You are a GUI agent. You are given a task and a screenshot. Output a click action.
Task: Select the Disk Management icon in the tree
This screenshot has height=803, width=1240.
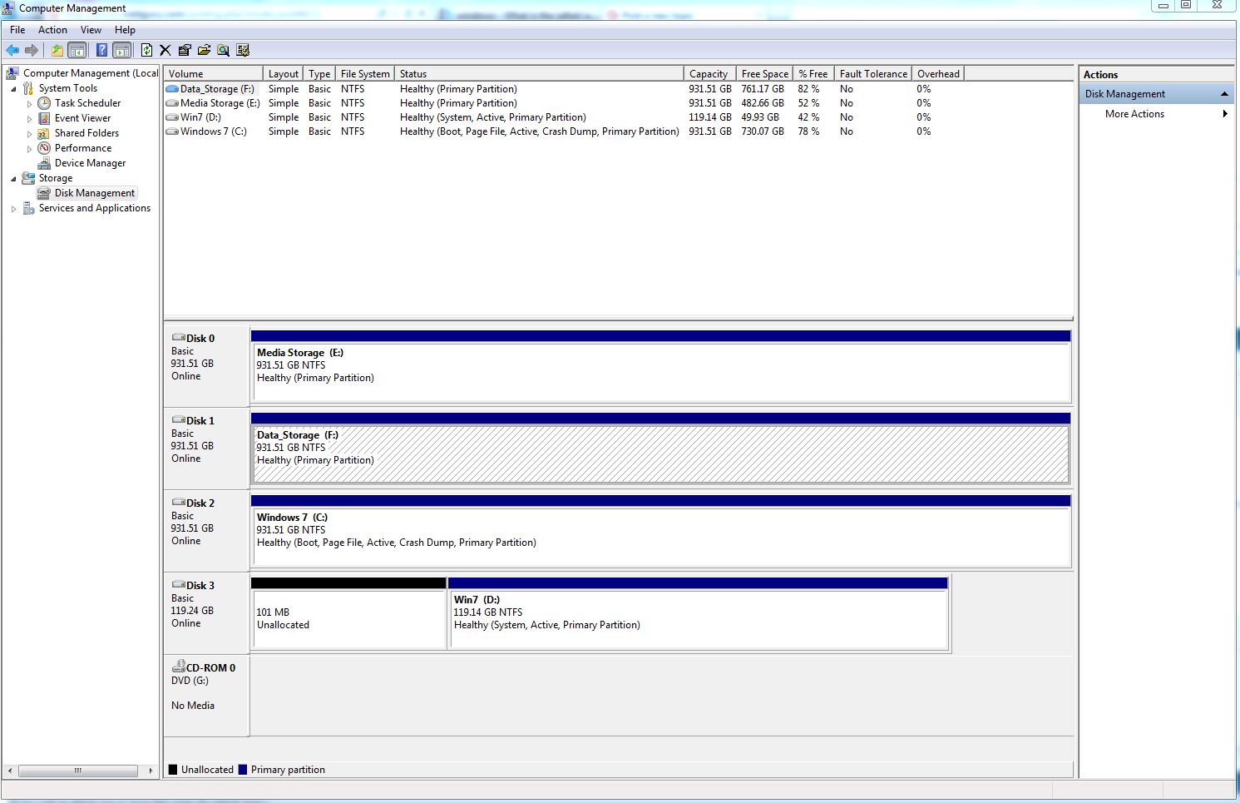[x=44, y=193]
